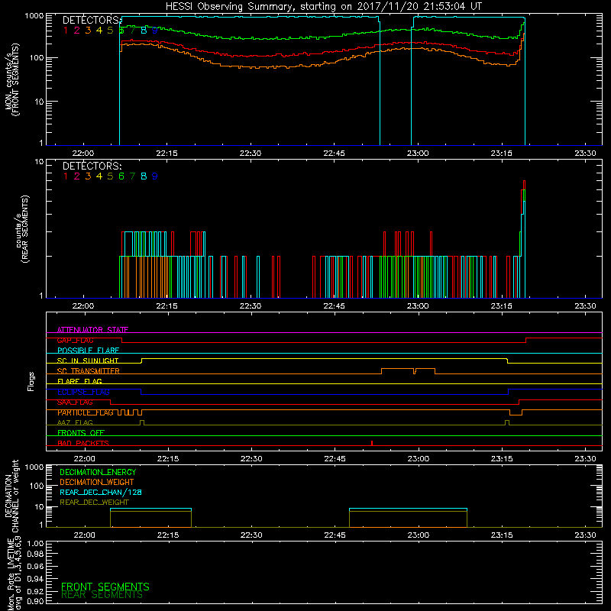Click the GAP_FLAG label
The image size is (611, 611).
pos(75,340)
